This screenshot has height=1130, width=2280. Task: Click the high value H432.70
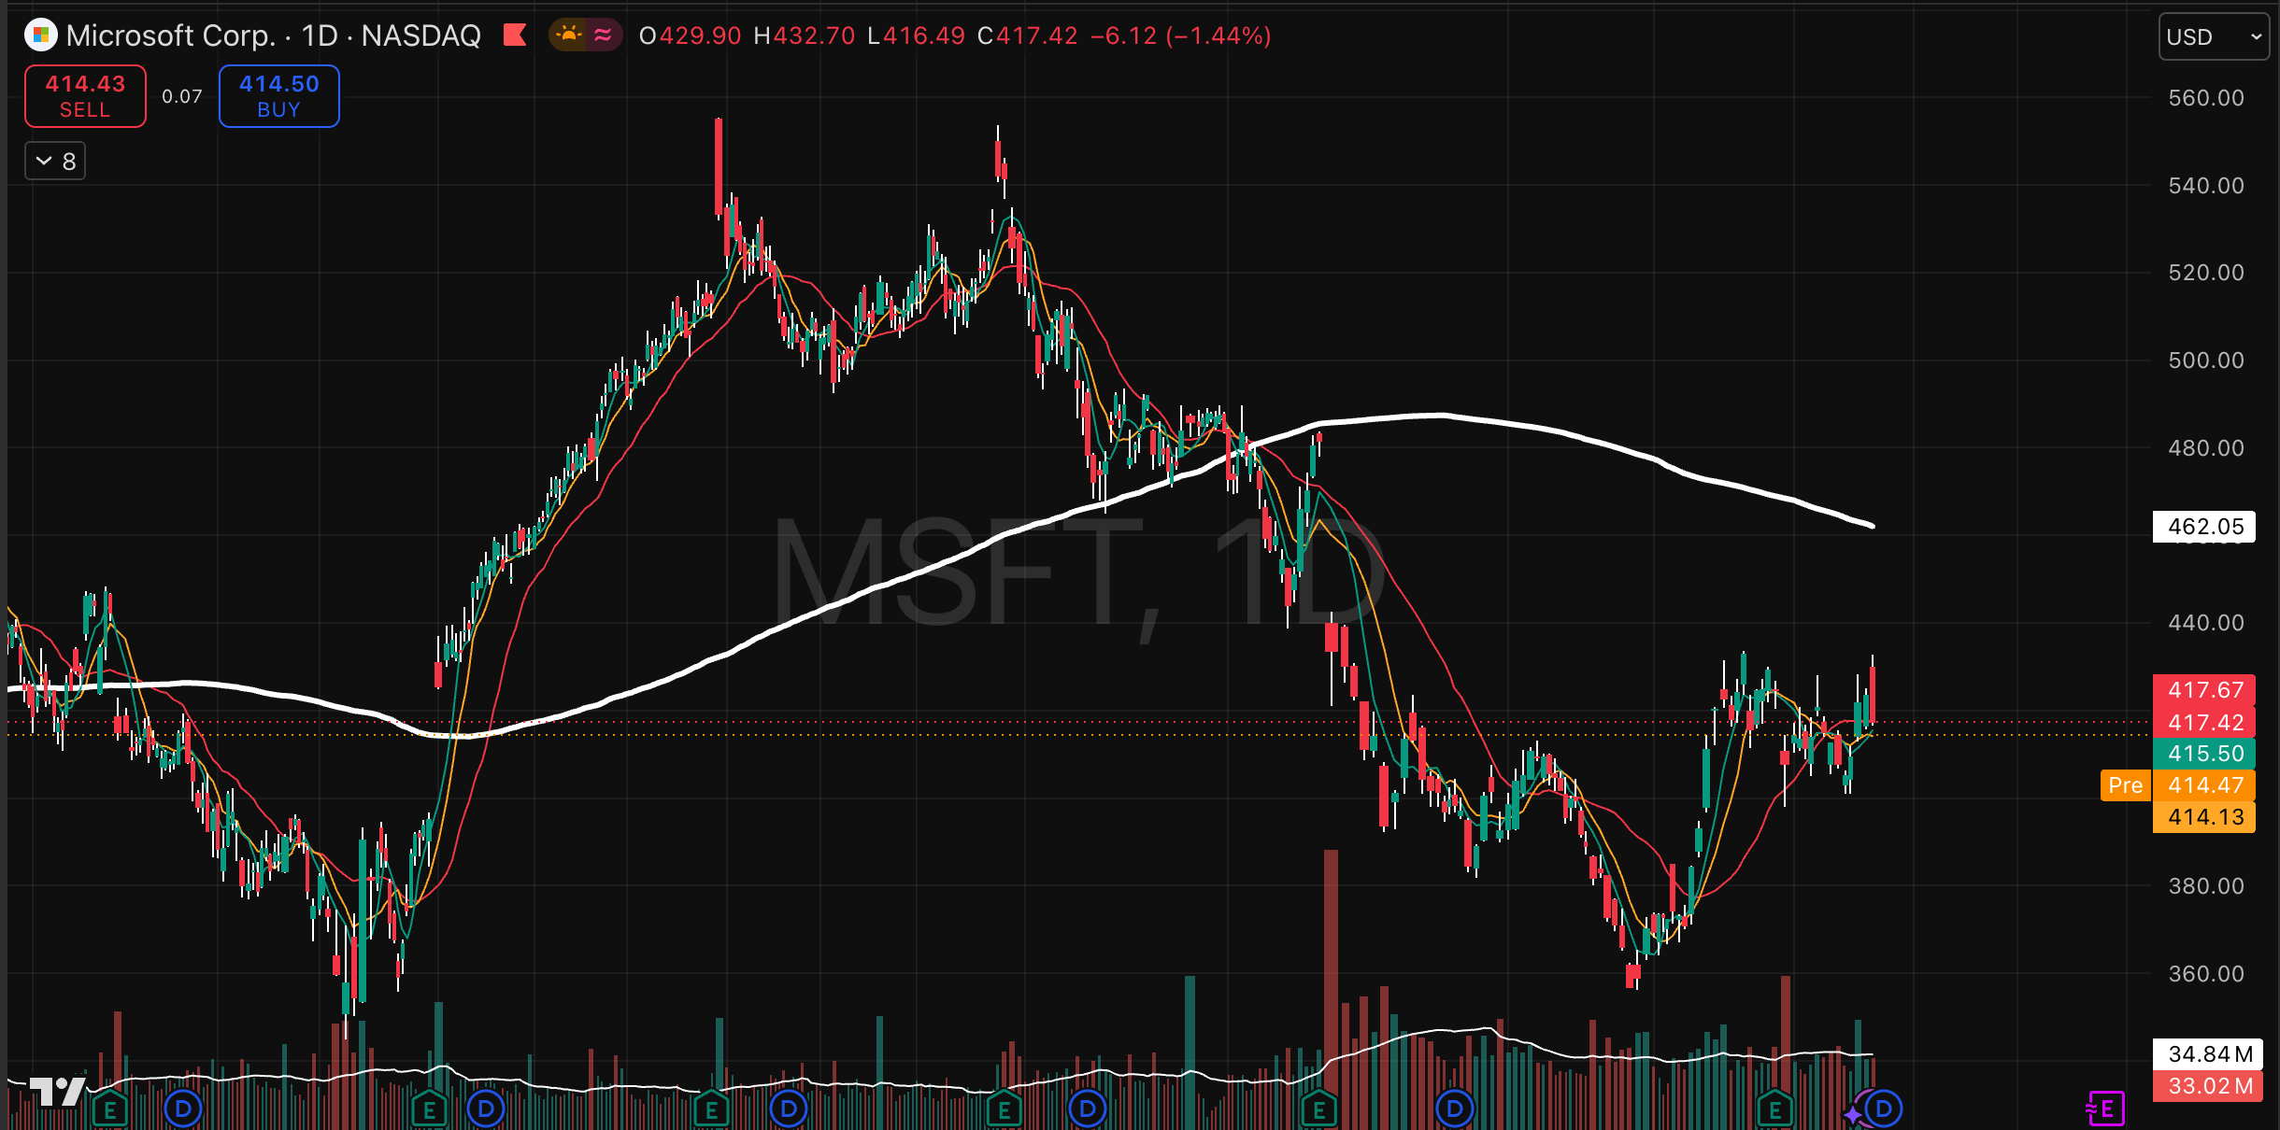pyautogui.click(x=804, y=35)
